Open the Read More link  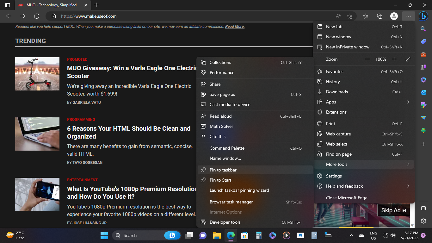[x=234, y=26]
